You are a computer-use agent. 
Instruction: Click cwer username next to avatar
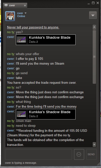(x=20, y=13)
